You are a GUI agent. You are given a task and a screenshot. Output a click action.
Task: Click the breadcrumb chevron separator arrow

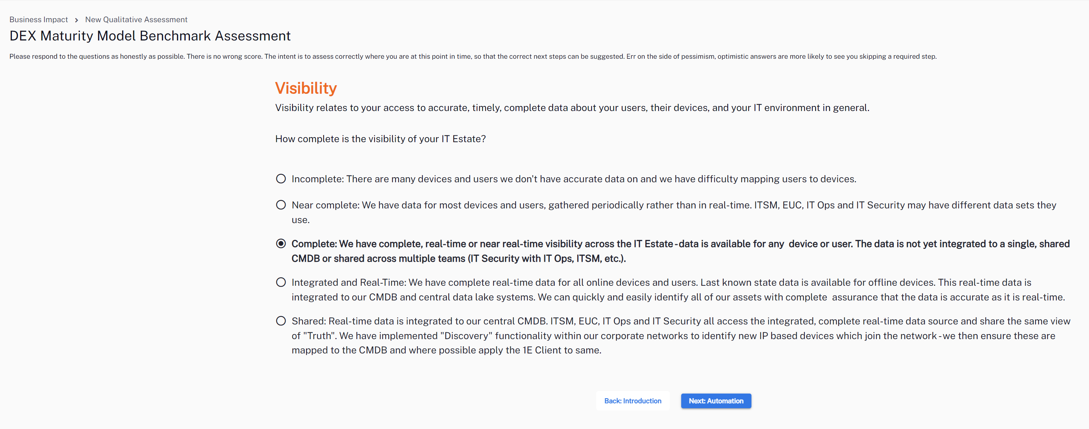click(x=77, y=20)
